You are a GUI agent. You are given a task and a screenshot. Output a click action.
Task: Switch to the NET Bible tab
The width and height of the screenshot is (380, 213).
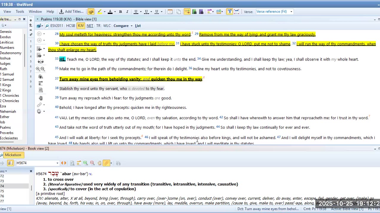90,26
